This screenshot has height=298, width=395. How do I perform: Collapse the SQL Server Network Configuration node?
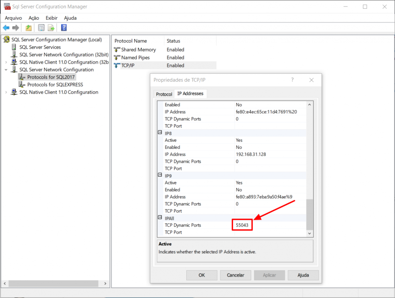click(x=6, y=70)
